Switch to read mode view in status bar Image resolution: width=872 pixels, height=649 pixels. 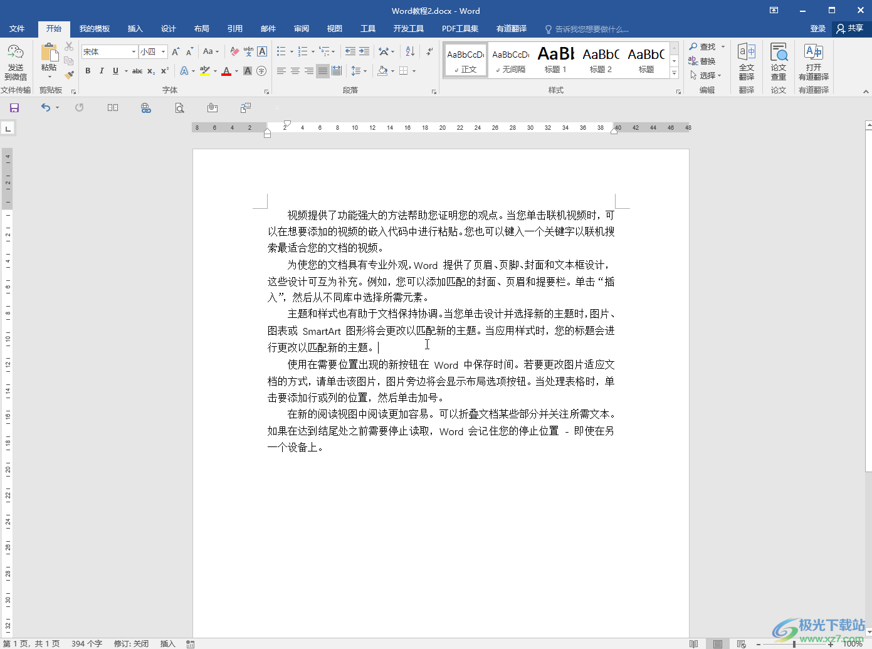(x=693, y=644)
